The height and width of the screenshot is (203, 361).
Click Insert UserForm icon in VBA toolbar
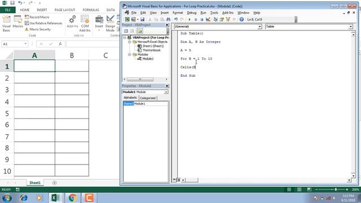tap(133, 20)
